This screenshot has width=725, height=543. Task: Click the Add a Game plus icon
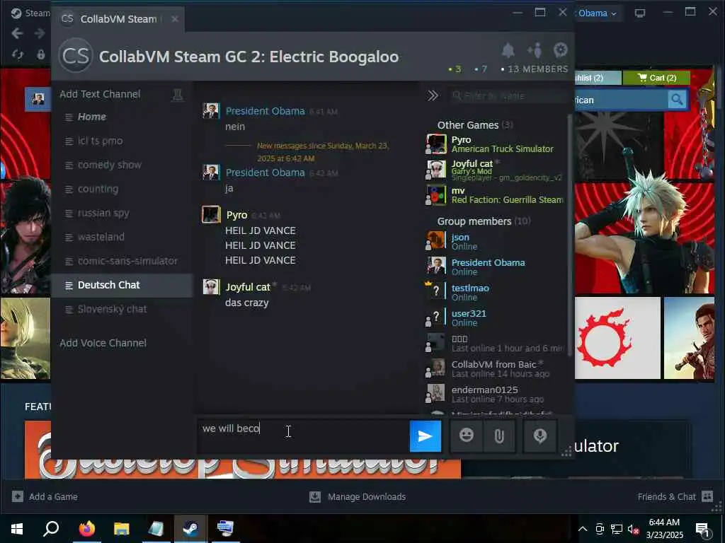tap(18, 496)
